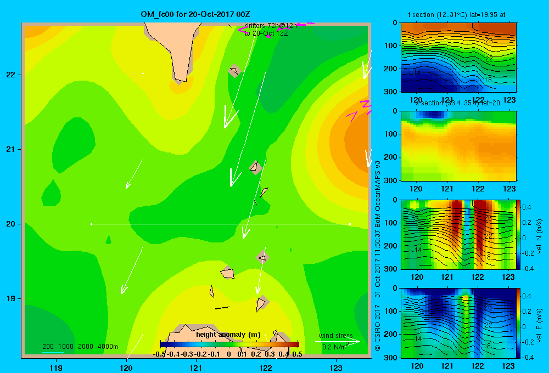Click the "drifters 72h@12h" label

click(271, 26)
